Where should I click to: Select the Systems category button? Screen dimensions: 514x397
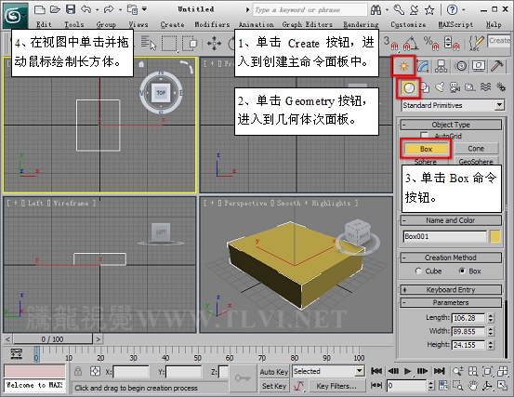click(x=501, y=86)
